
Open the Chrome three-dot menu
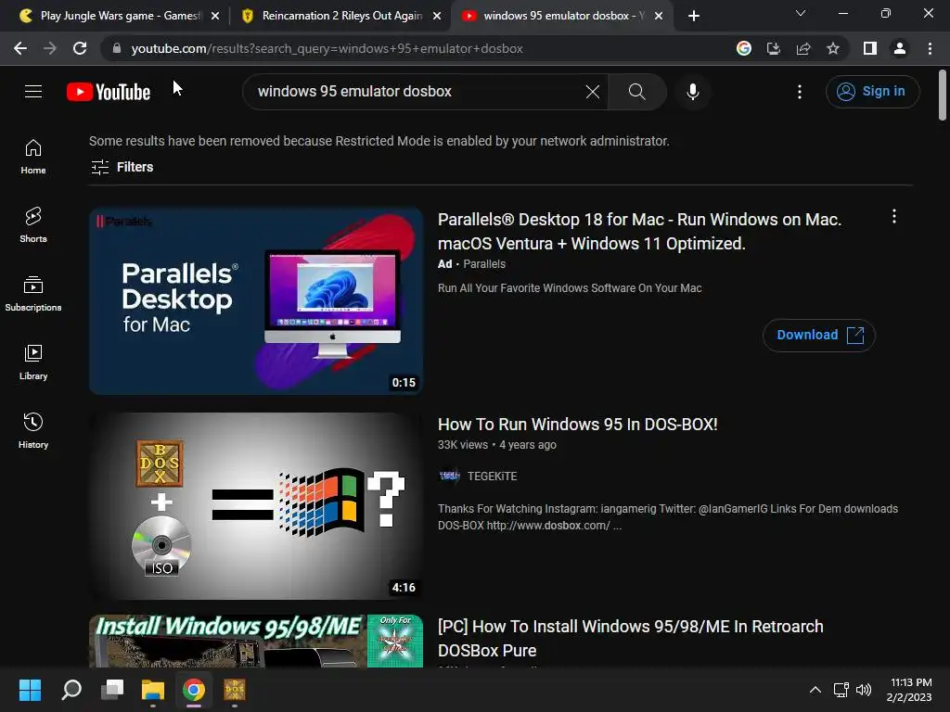click(930, 48)
